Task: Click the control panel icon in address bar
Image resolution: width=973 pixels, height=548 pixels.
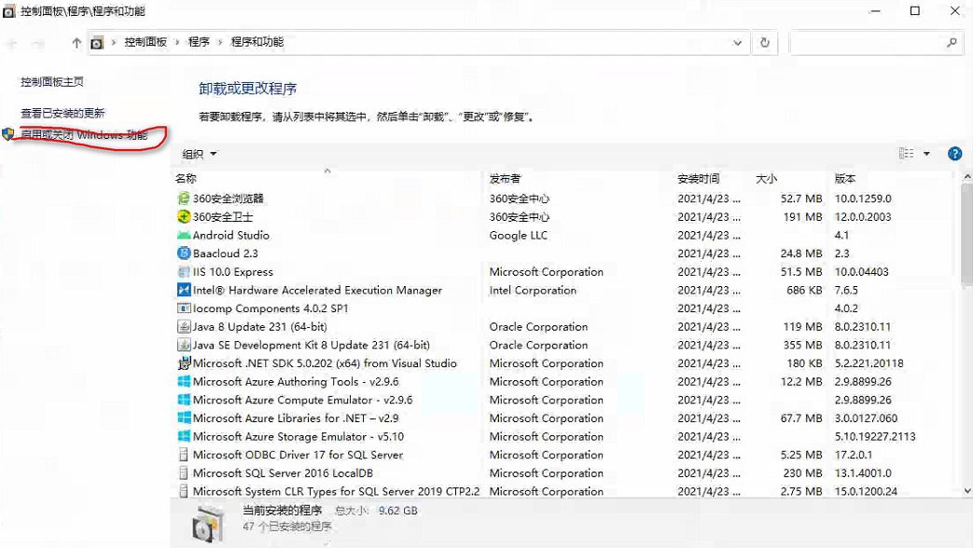Action: click(97, 43)
